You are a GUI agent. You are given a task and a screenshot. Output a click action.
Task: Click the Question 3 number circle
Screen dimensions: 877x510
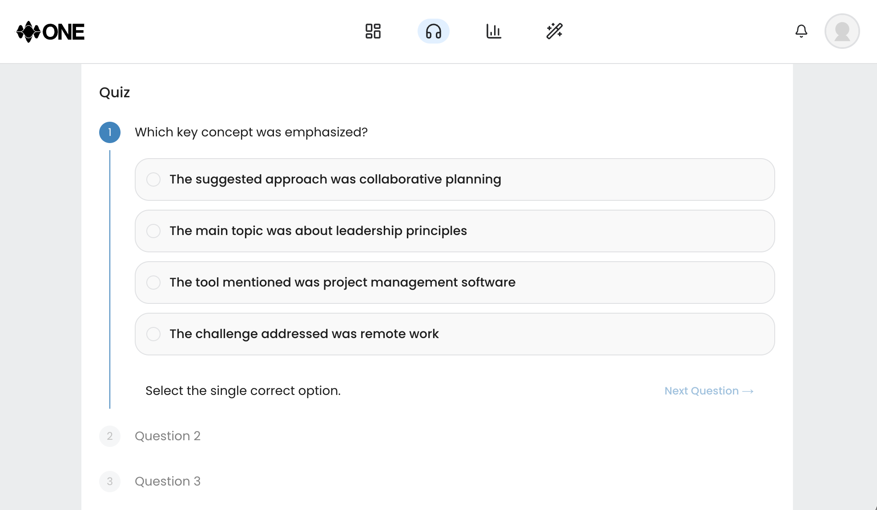tap(110, 482)
